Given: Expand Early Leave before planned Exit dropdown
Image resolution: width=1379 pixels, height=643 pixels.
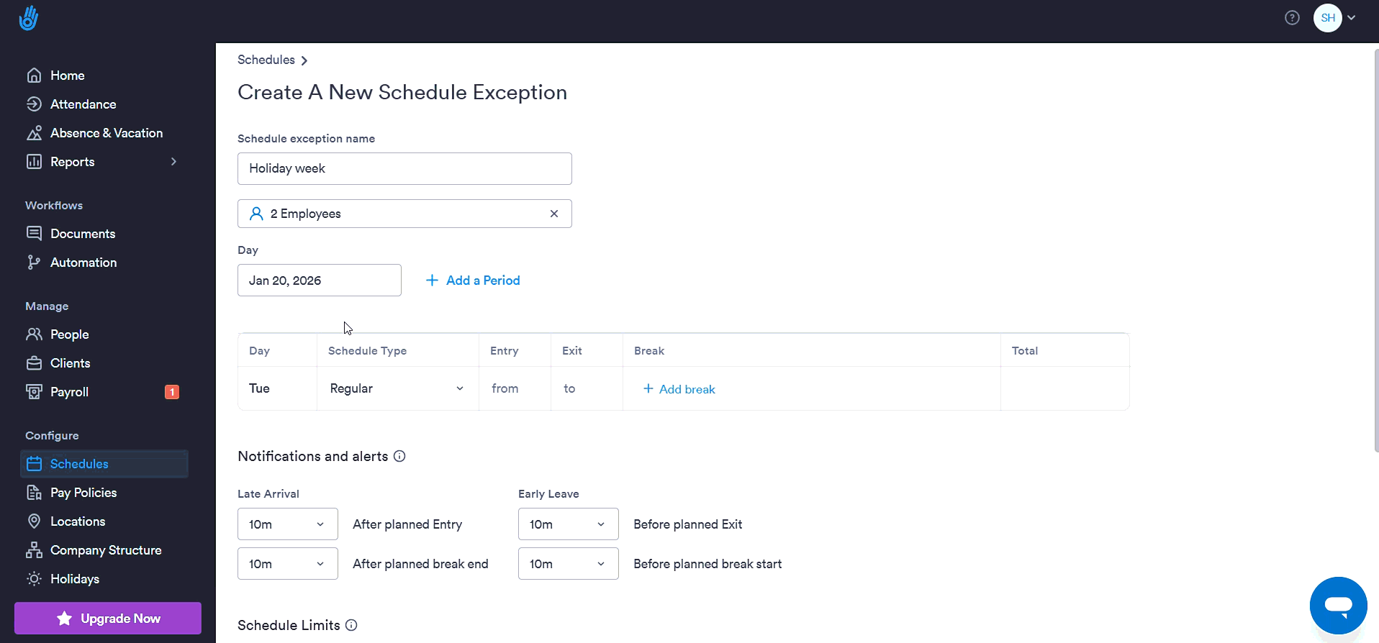Looking at the screenshot, I should tap(569, 524).
